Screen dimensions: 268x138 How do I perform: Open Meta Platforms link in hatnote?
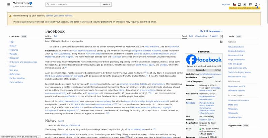point(152,46)
